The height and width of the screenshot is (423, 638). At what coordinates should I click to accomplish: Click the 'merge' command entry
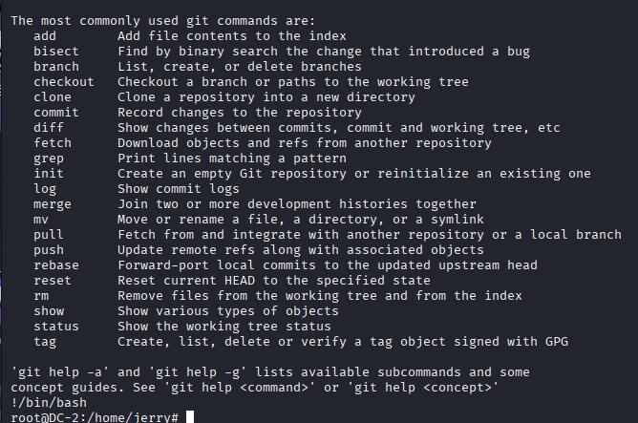[53, 204]
